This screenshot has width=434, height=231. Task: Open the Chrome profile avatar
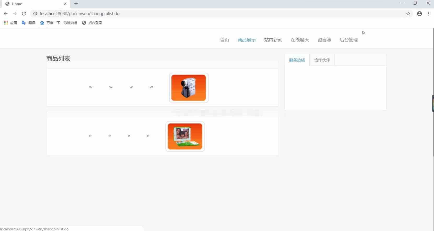click(419, 14)
